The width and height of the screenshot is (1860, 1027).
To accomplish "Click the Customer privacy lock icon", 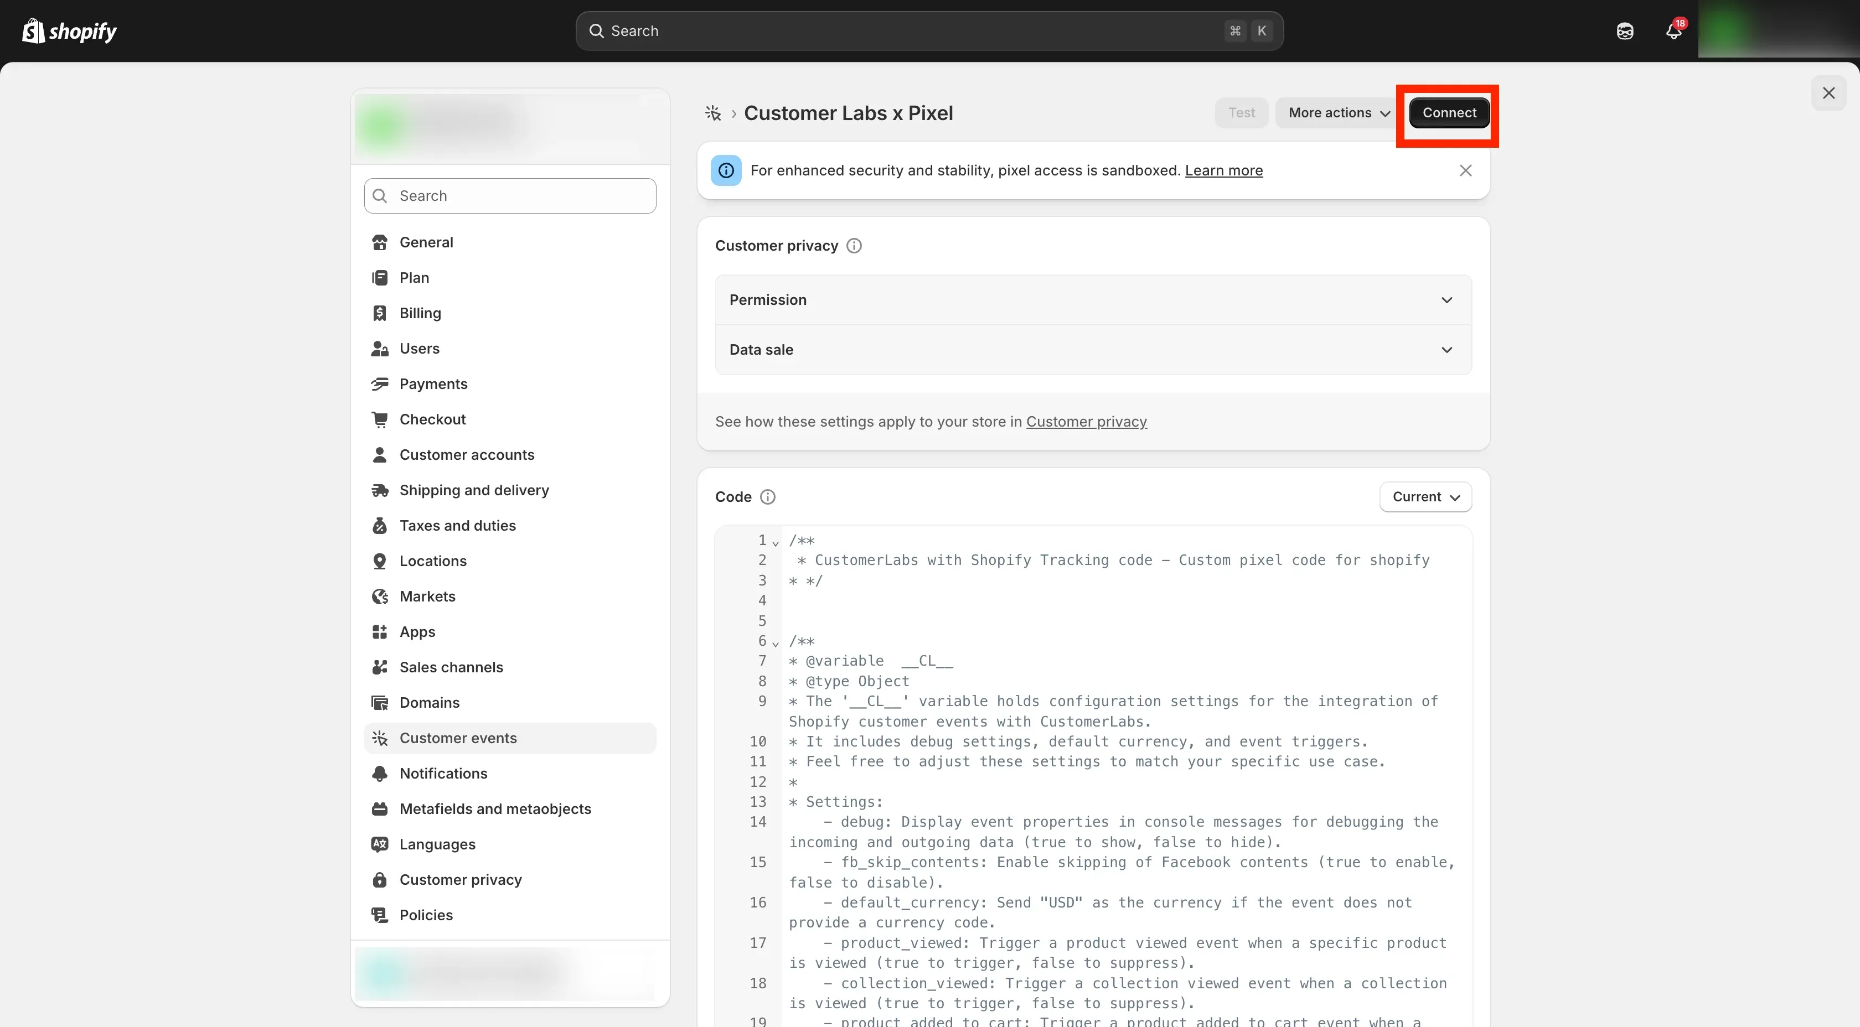I will point(380,879).
